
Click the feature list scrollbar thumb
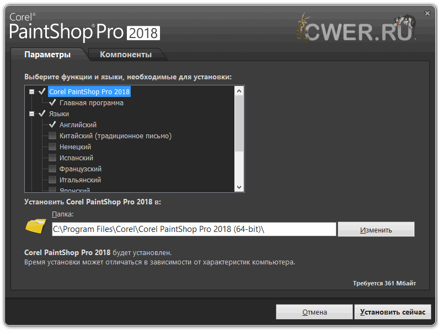click(x=239, y=123)
